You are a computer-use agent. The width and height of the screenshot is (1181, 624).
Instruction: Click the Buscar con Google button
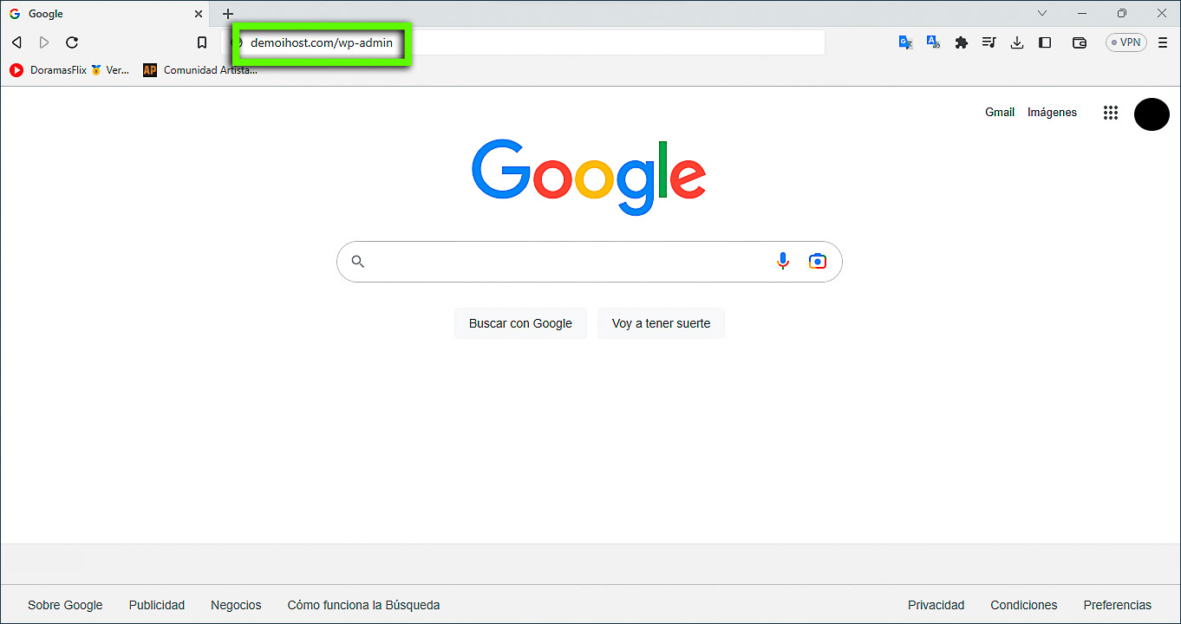pyautogui.click(x=520, y=322)
